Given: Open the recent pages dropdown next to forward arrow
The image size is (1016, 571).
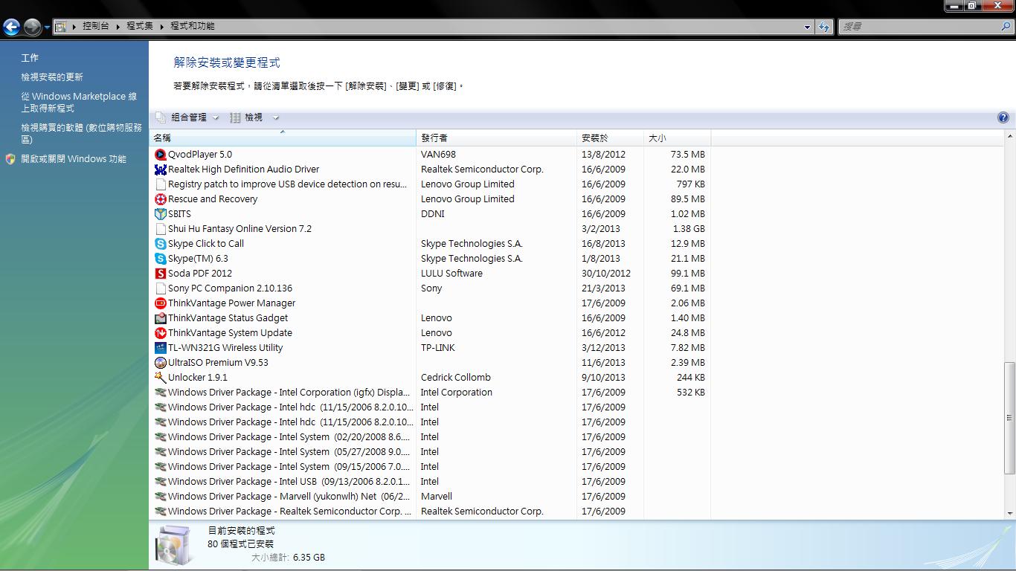Looking at the screenshot, I should click(47, 28).
